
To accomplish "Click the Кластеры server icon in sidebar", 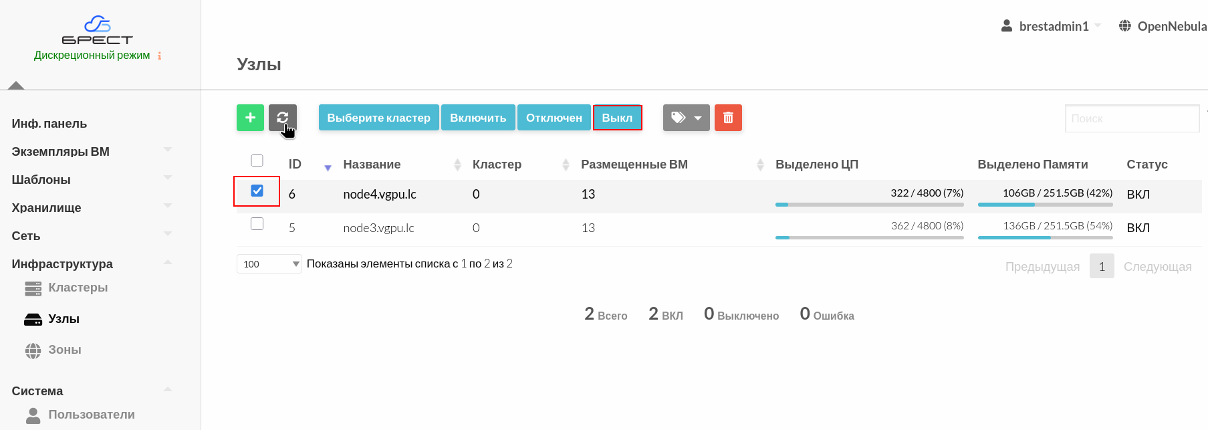I will (33, 288).
